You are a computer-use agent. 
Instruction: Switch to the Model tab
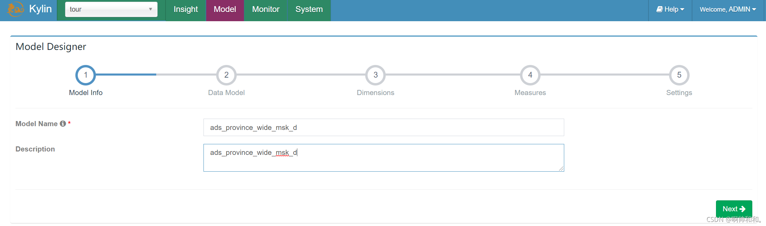225,10
